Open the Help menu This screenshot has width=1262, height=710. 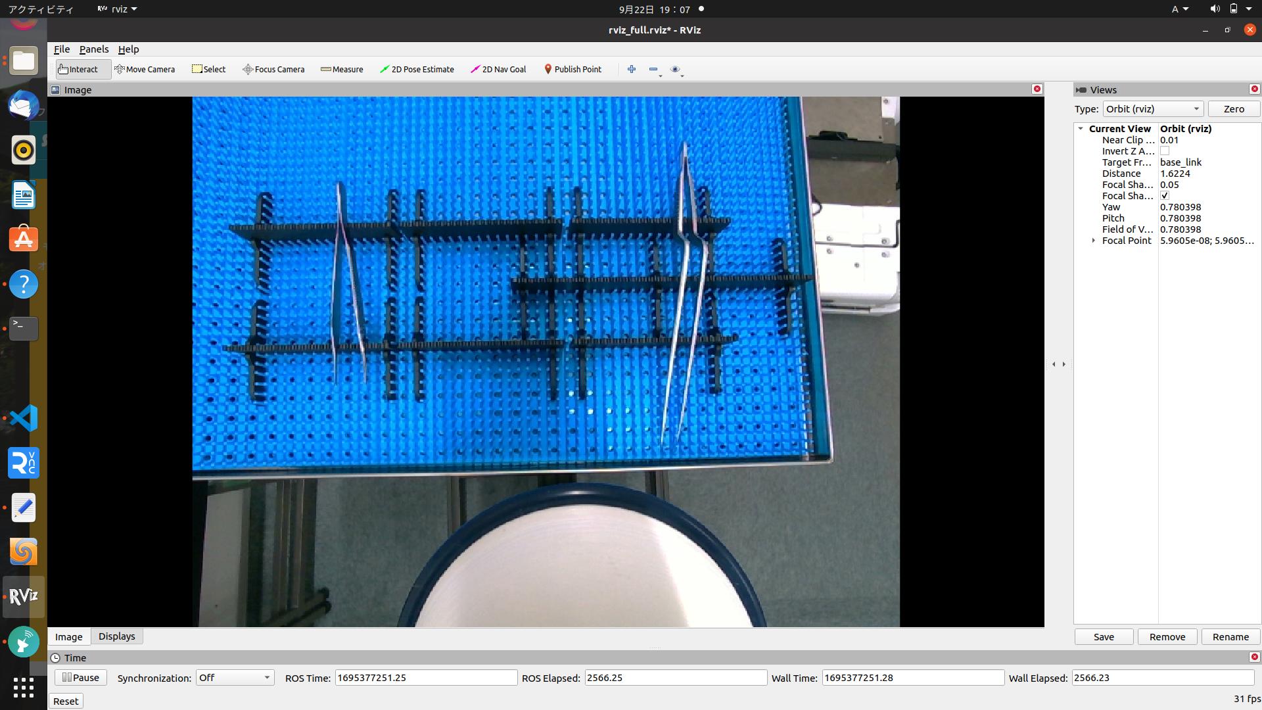(x=128, y=49)
